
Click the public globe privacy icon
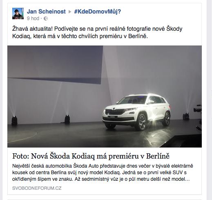[x=46, y=18]
